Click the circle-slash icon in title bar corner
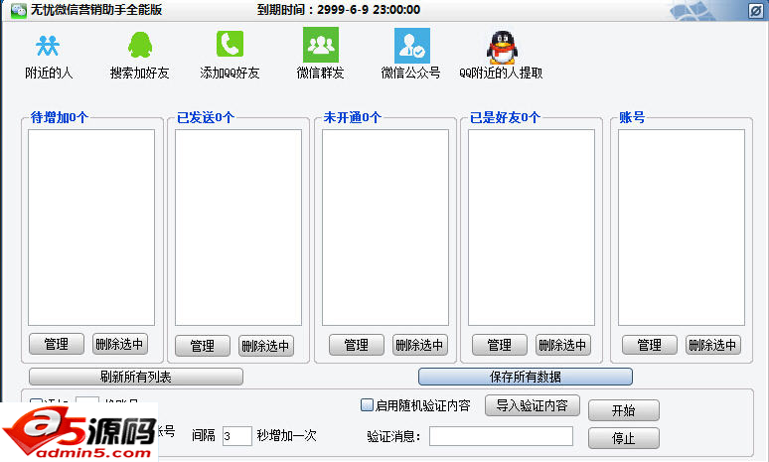The height and width of the screenshot is (462, 769). coord(755,11)
